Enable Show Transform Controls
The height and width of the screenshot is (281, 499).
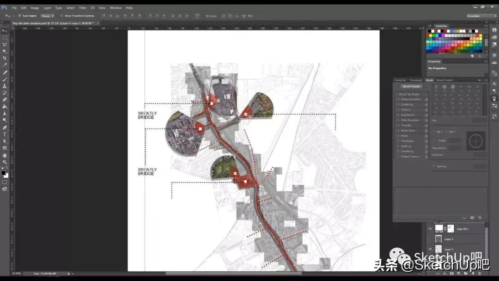coord(61,16)
